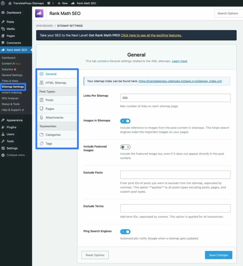Viewport: 243px width, 266px height.
Task: Click the Users person icon
Action: coord(3,134)
